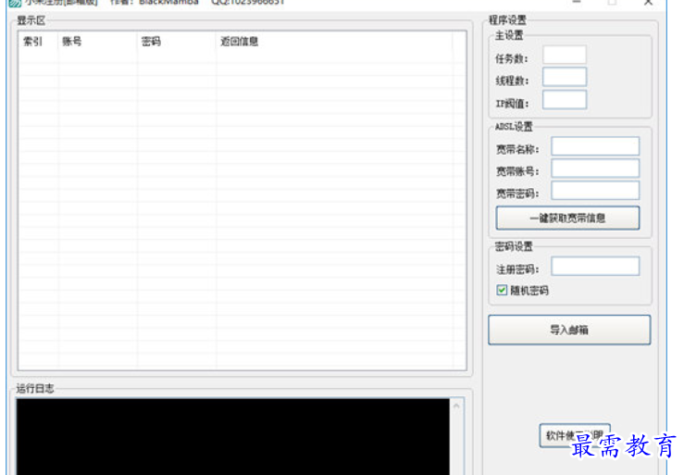The width and height of the screenshot is (684, 475).
Task: Toggle the 随机密码 checkbox
Action: pos(502,291)
